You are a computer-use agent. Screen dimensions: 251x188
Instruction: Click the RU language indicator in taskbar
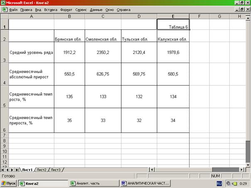click(x=219, y=183)
